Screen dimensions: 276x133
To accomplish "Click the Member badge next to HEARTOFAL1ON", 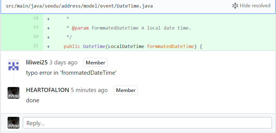I will pos(125,90).
